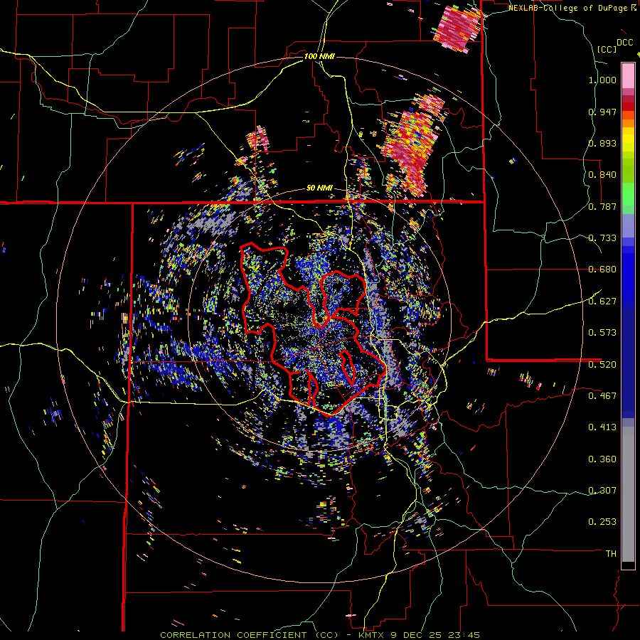Viewport: 640px width, 640px height.
Task: Click the 0.733 legend value
Action: [x=602, y=238]
